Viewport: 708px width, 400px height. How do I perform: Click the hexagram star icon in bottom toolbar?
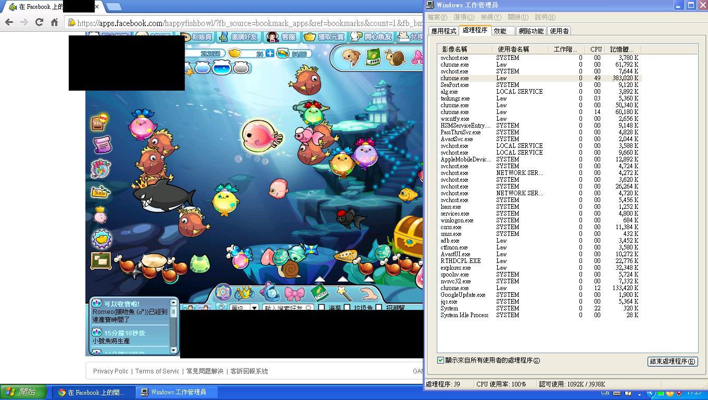(223, 292)
